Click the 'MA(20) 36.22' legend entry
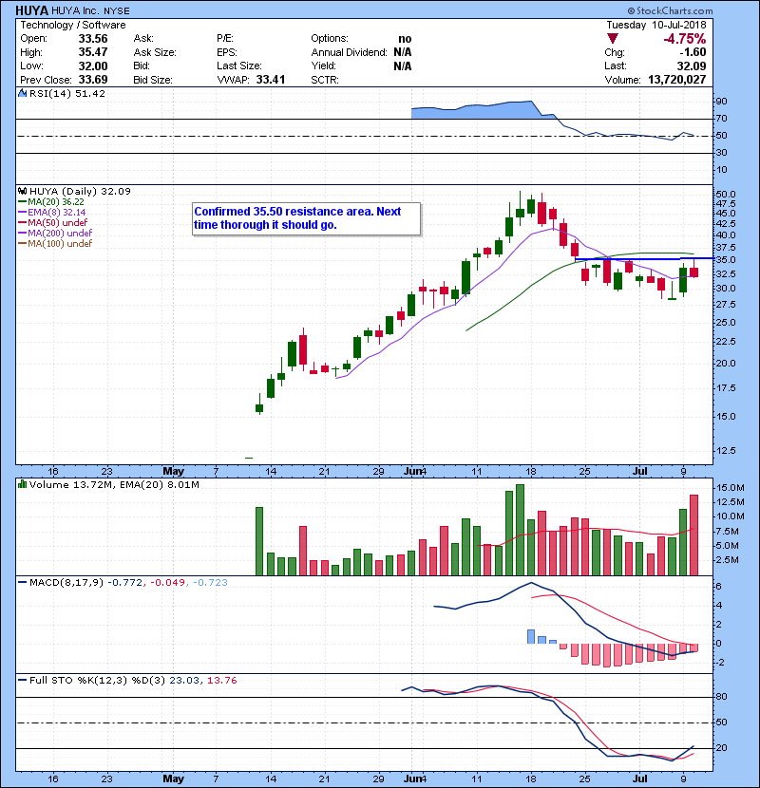 point(56,201)
